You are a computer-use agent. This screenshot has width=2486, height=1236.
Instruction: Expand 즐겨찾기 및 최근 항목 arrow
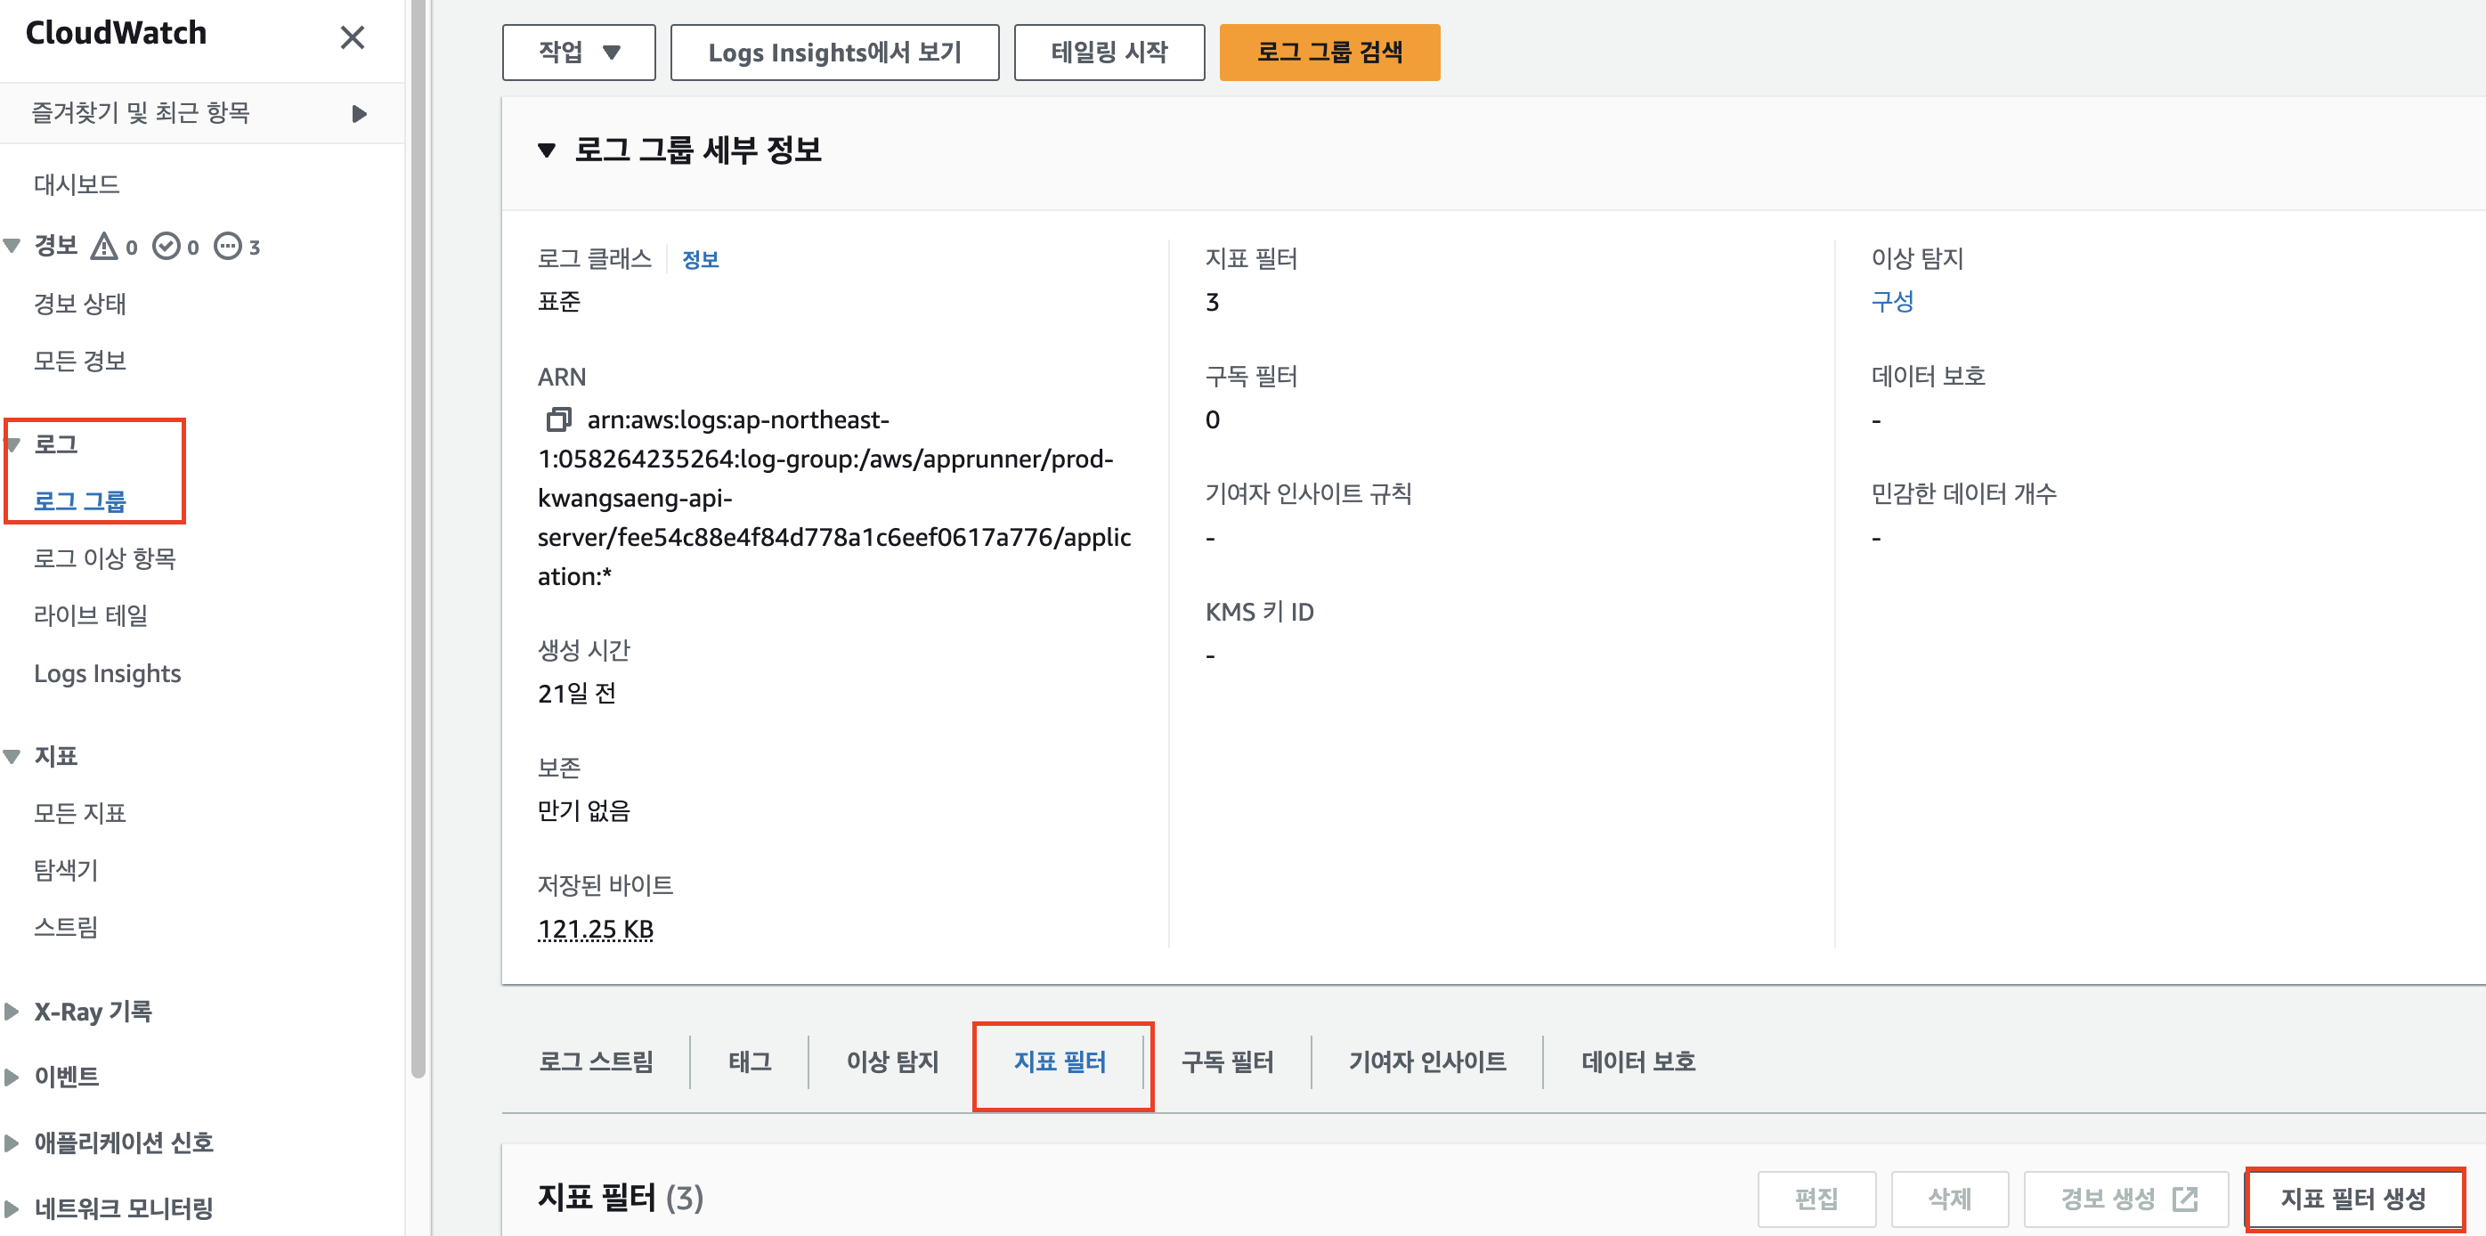click(x=359, y=114)
